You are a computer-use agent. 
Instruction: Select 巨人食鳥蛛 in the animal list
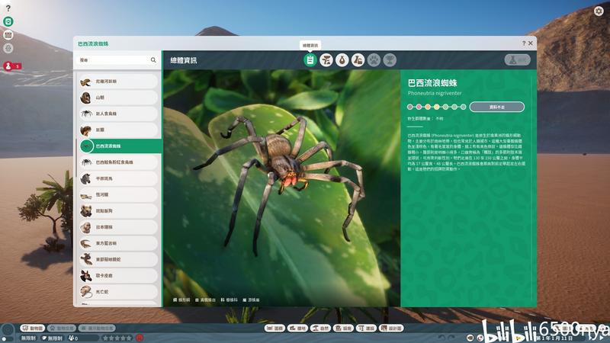pos(118,114)
